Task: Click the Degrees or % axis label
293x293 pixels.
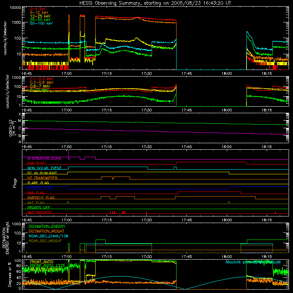Action: (x=10, y=274)
